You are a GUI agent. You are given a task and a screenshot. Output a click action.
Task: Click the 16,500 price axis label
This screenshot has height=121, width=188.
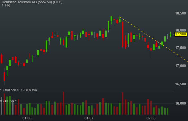181,84
